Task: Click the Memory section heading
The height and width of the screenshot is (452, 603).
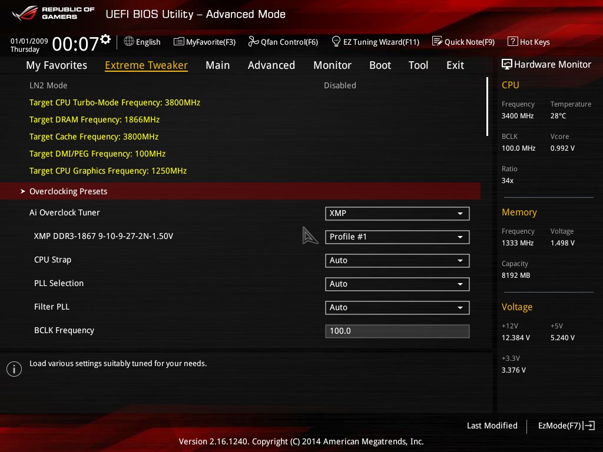Action: (x=519, y=212)
